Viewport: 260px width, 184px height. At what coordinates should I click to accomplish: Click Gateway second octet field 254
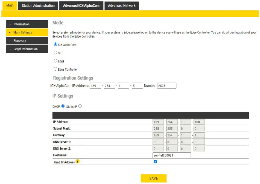coord(172,135)
